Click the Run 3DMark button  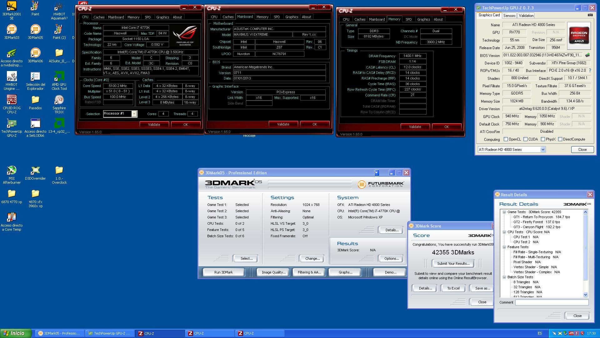[223, 272]
